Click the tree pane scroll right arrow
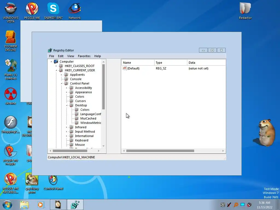The height and width of the screenshot is (210, 280). click(98, 151)
